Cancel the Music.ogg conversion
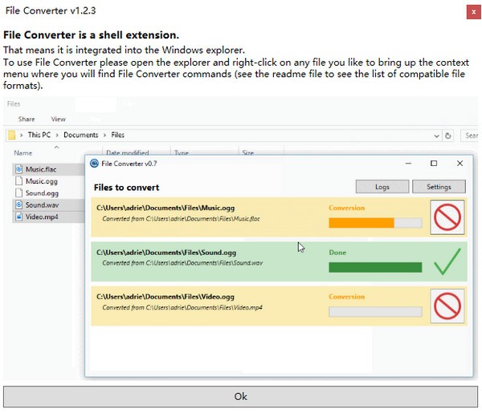This screenshot has width=482, height=413. click(446, 217)
